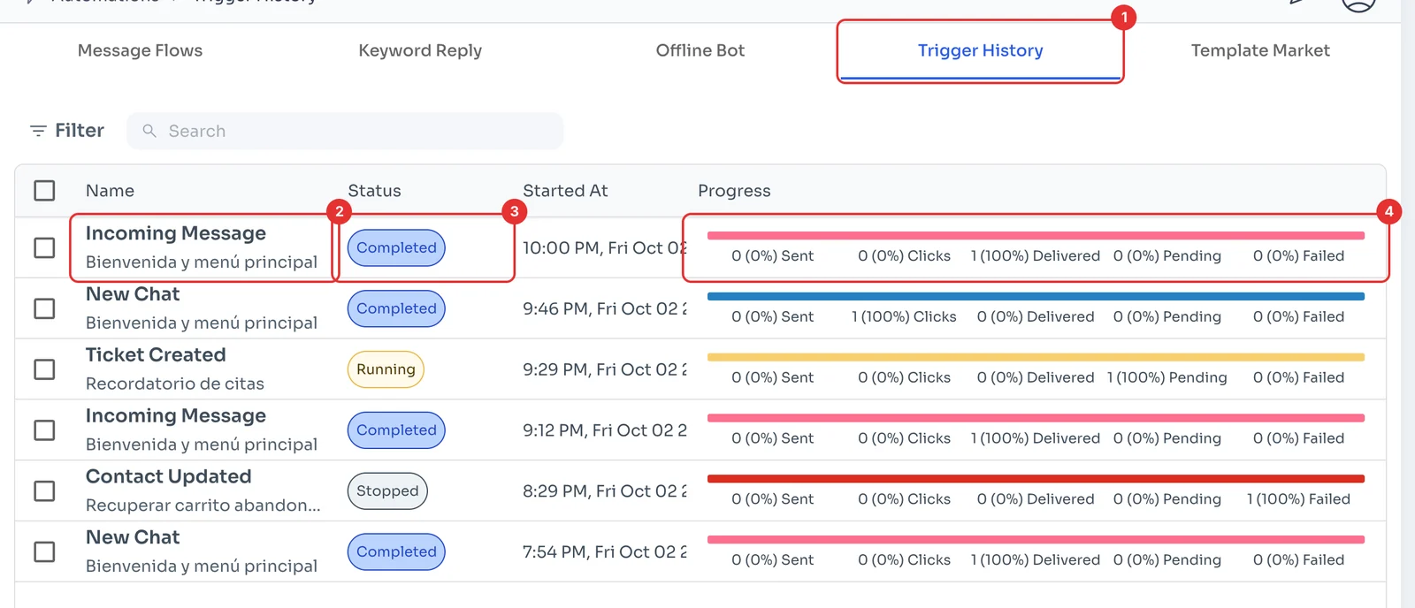Click Completed badge in 10:00 PM row

tap(396, 247)
